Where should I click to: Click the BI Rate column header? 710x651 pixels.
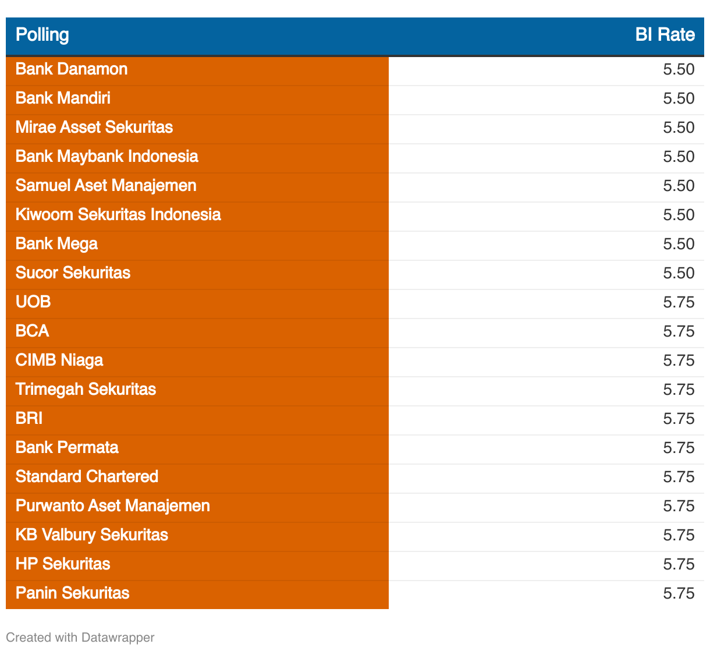[x=665, y=35]
